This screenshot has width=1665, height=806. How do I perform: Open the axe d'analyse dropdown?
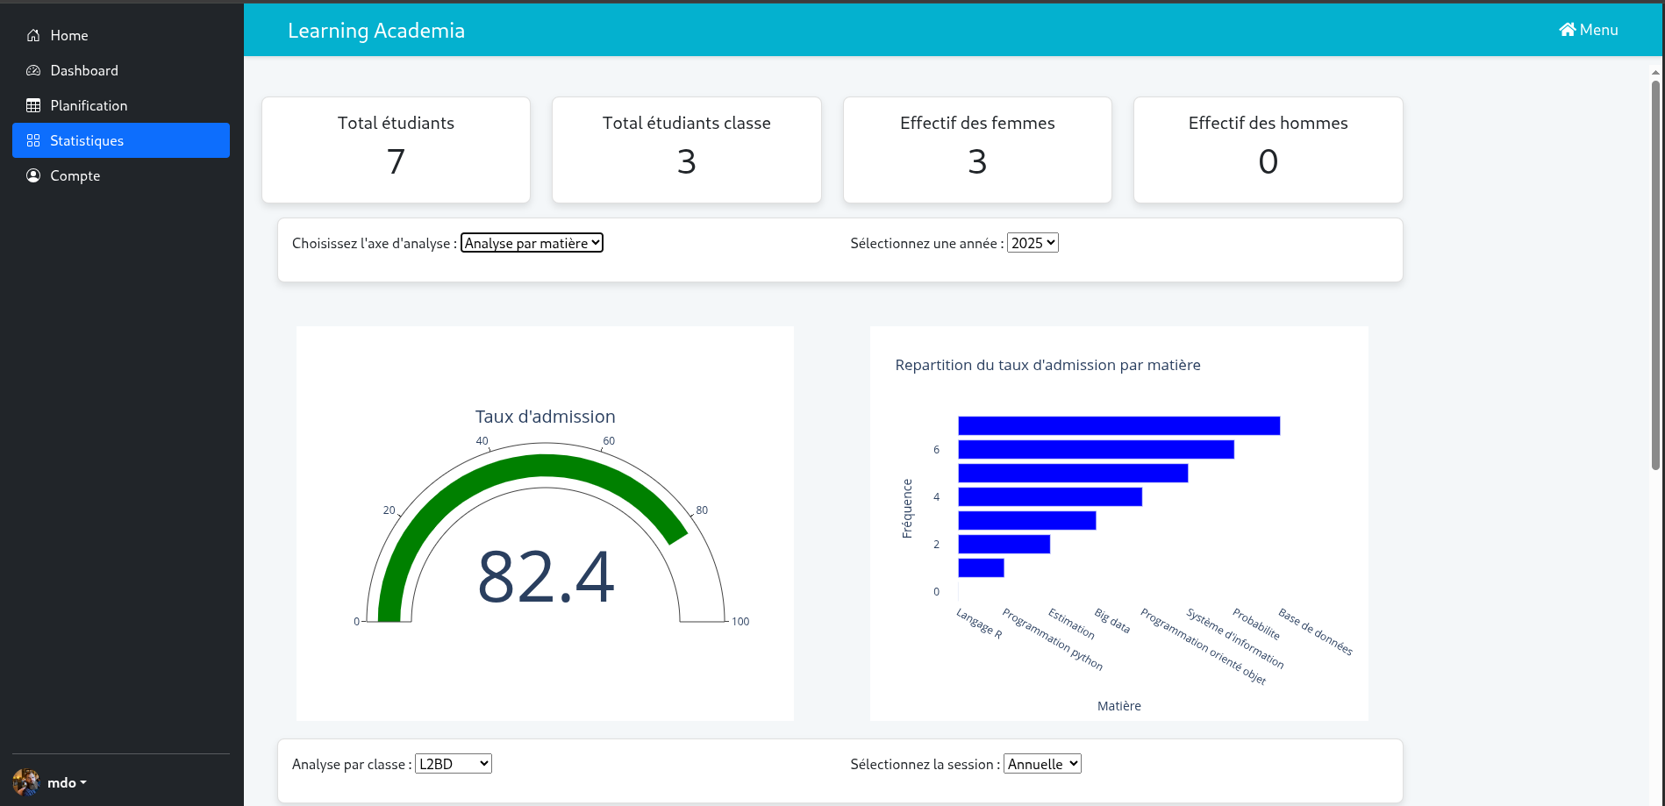coord(532,243)
